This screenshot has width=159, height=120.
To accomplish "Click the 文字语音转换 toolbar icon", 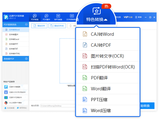I will click(72, 16).
